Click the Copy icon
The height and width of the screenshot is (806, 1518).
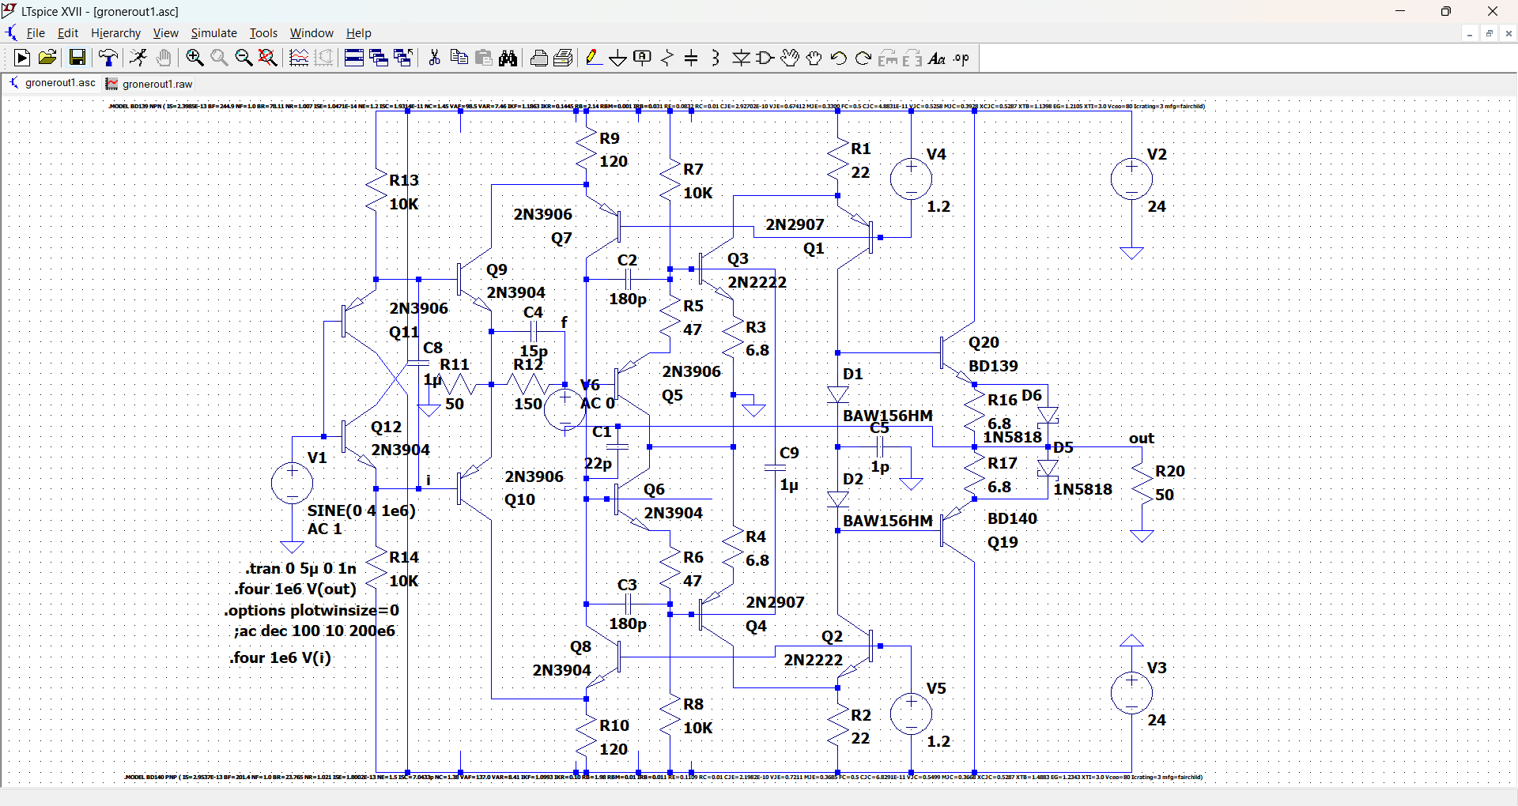pos(459,58)
